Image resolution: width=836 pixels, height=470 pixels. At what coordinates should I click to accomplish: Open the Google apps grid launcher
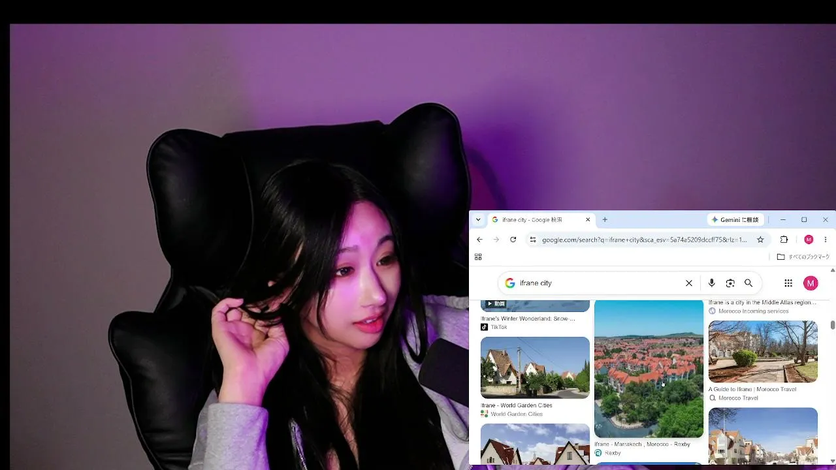point(788,283)
